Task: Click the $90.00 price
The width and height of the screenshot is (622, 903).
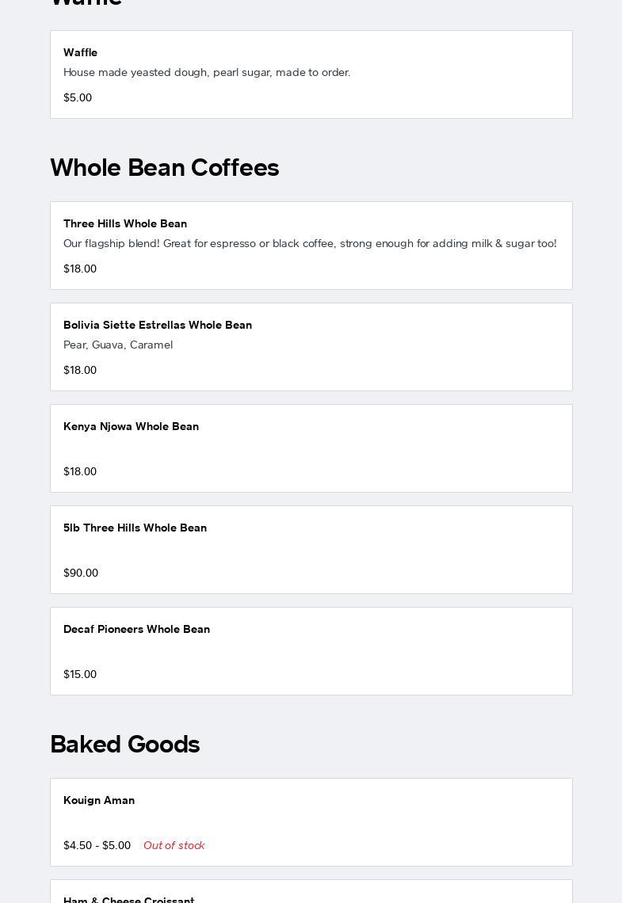Action: [81, 573]
